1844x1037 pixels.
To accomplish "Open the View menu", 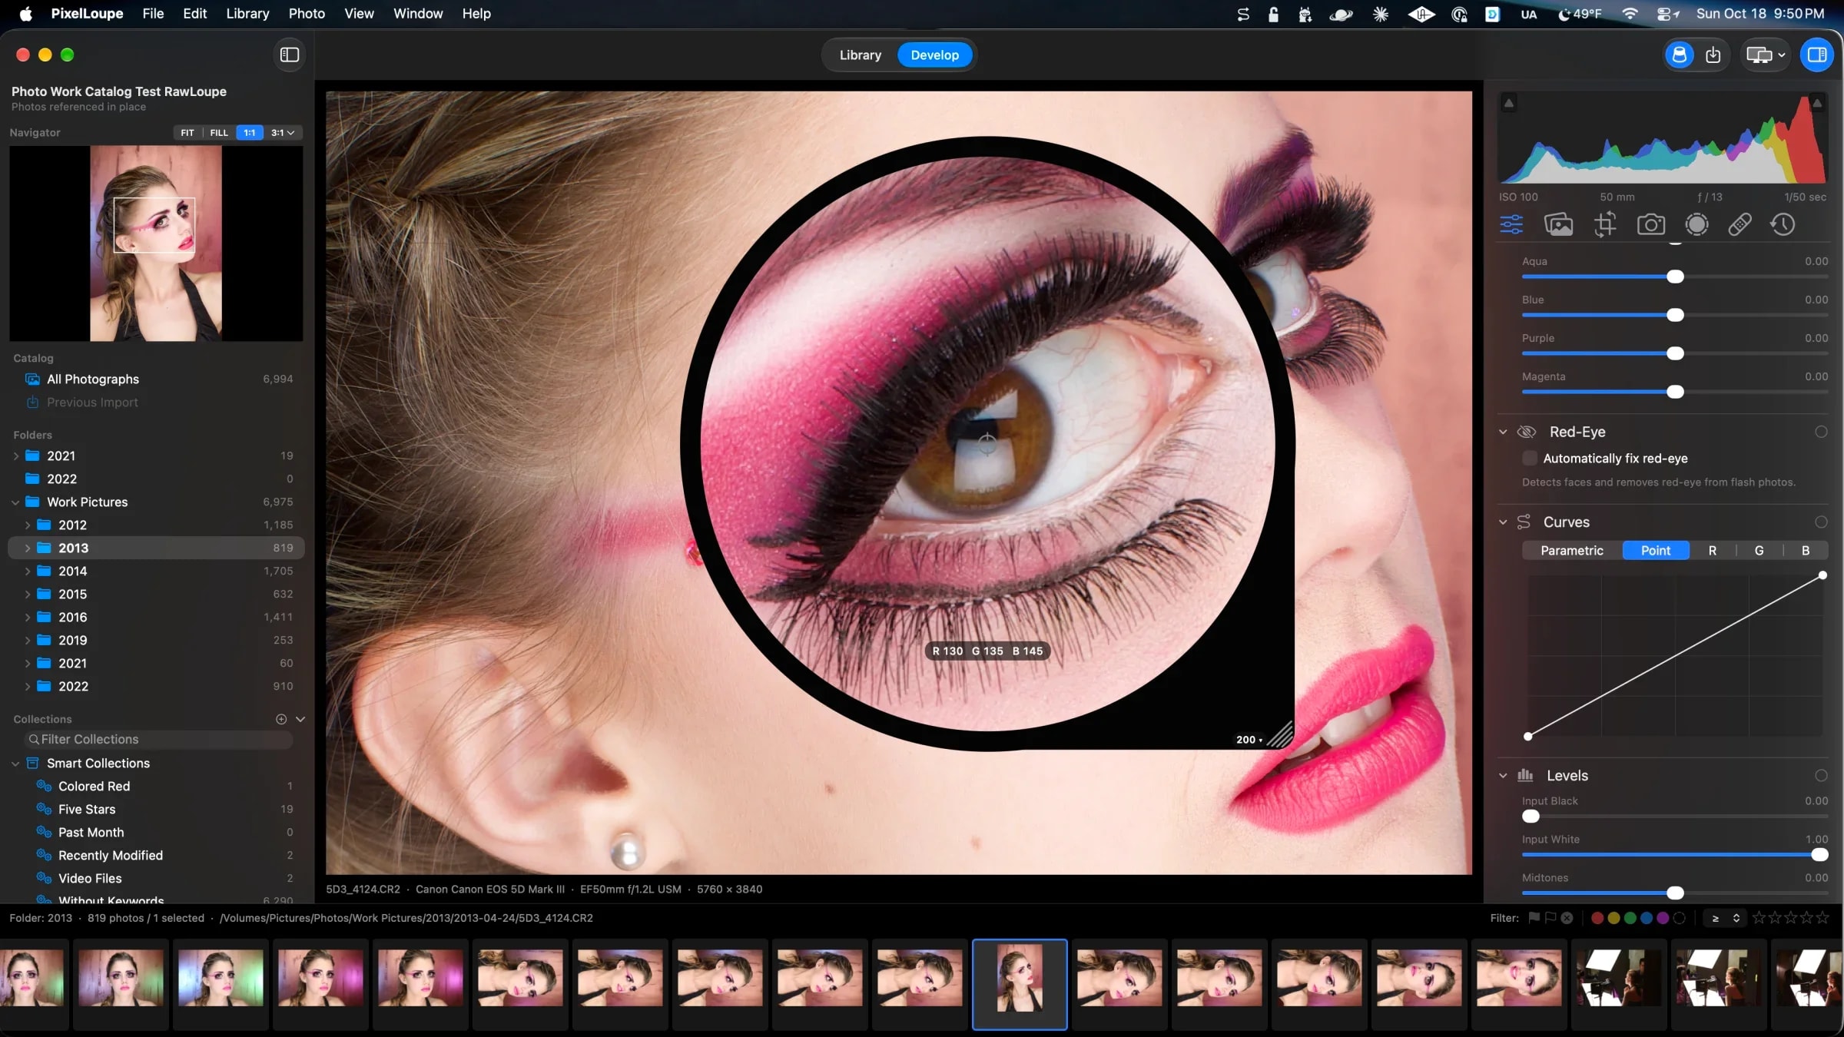I will pos(359,13).
